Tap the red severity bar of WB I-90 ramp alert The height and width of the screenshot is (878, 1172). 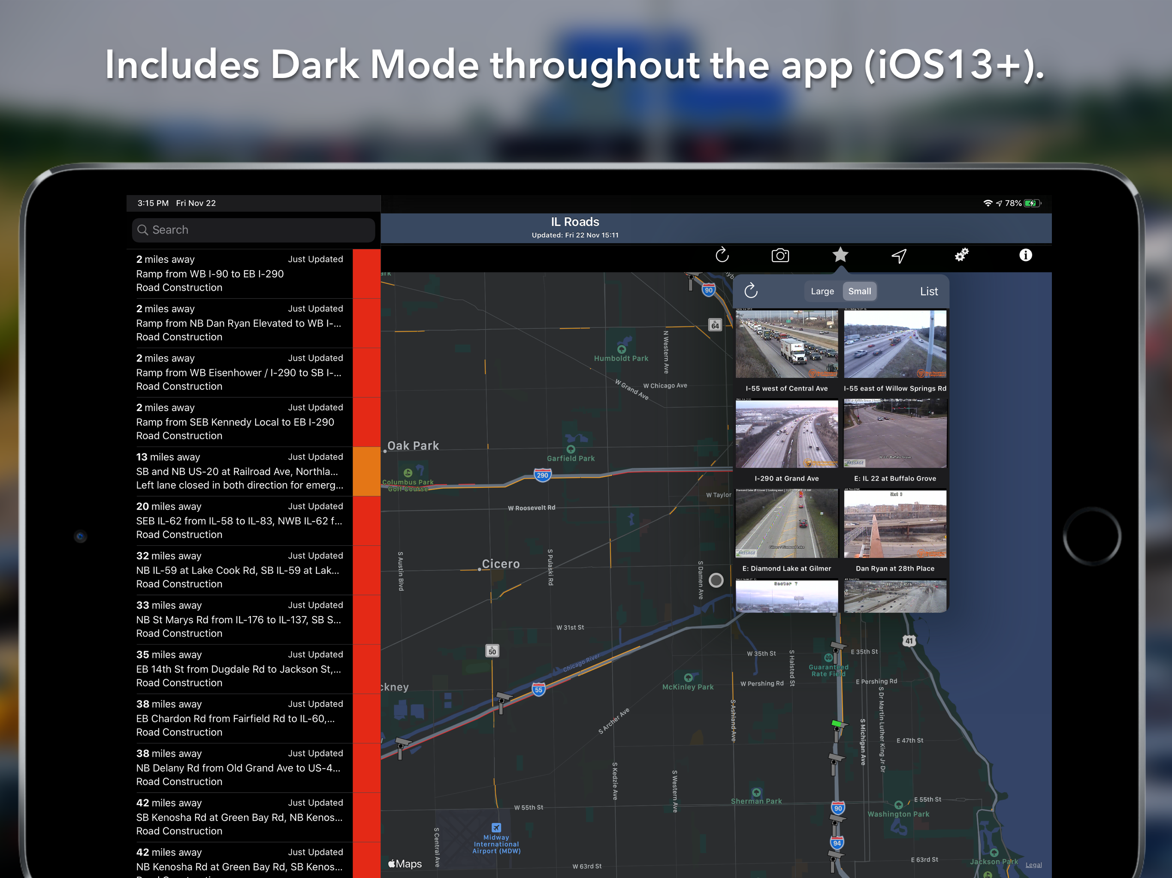tap(367, 274)
